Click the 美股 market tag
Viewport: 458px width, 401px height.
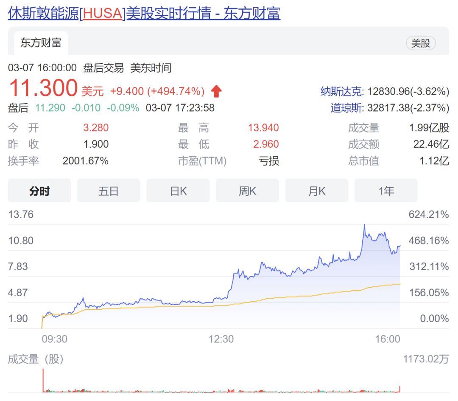pos(421,43)
